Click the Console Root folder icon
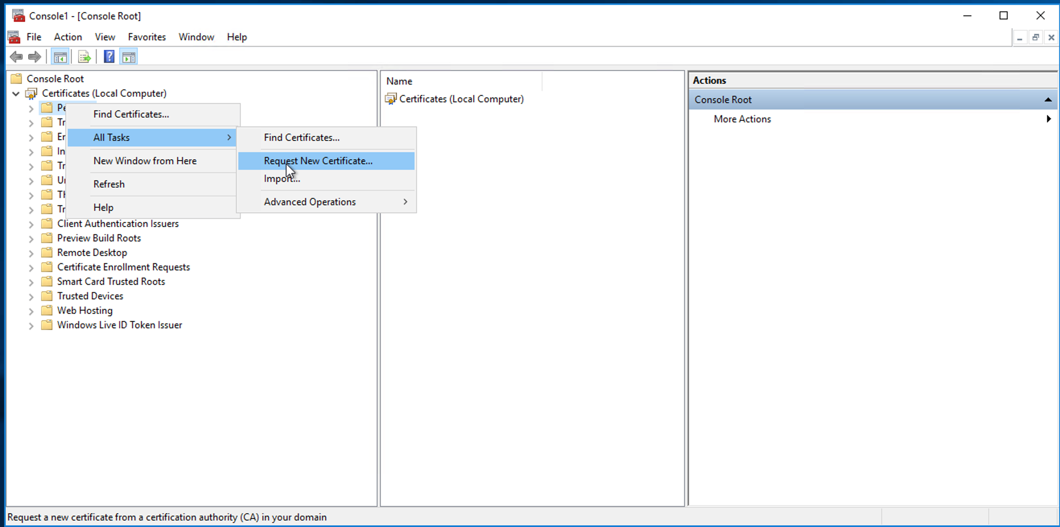Image resolution: width=1060 pixels, height=527 pixels. pos(16,78)
